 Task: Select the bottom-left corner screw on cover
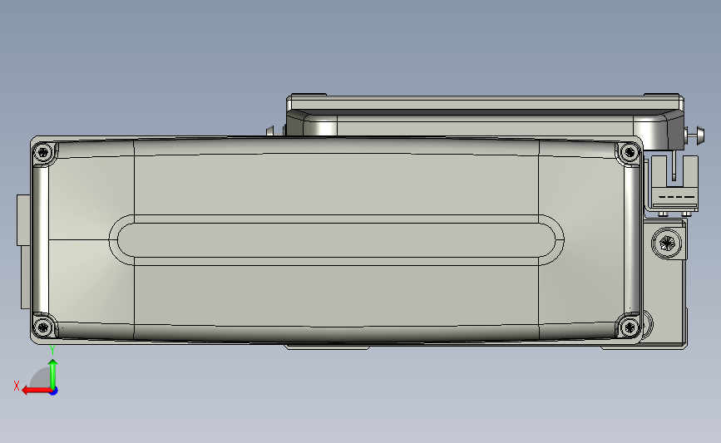(x=43, y=327)
